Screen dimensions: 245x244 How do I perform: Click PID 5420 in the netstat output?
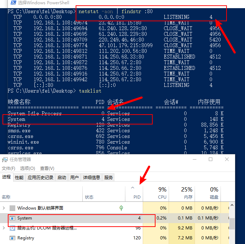tap(215, 40)
